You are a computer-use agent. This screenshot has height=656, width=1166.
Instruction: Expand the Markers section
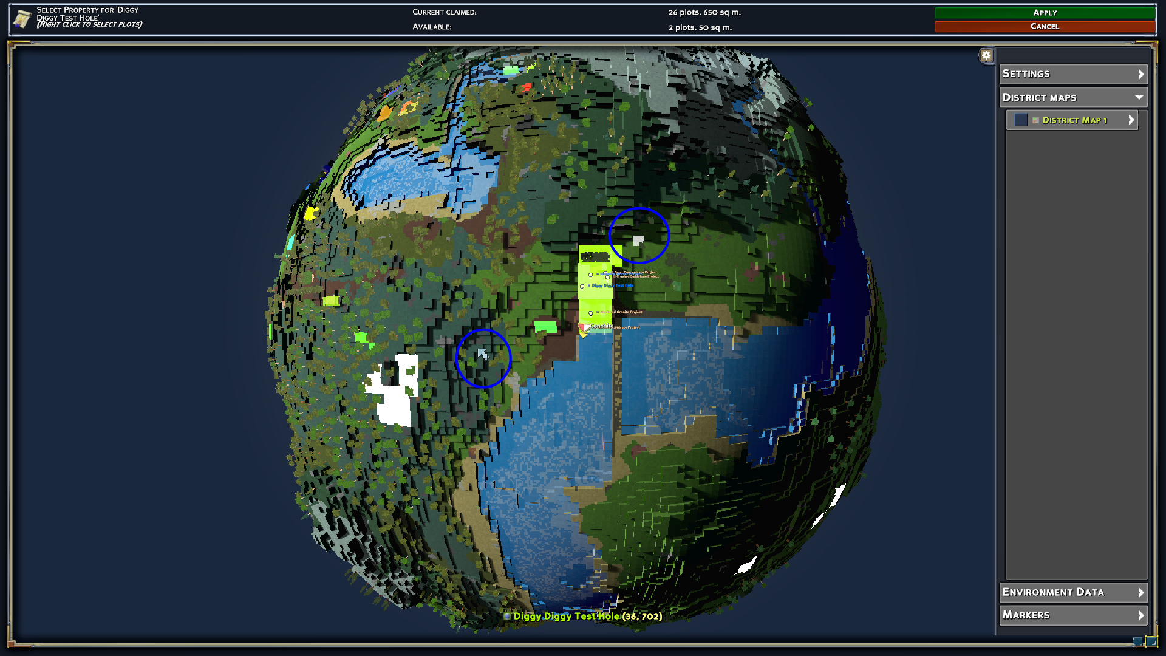click(1073, 615)
